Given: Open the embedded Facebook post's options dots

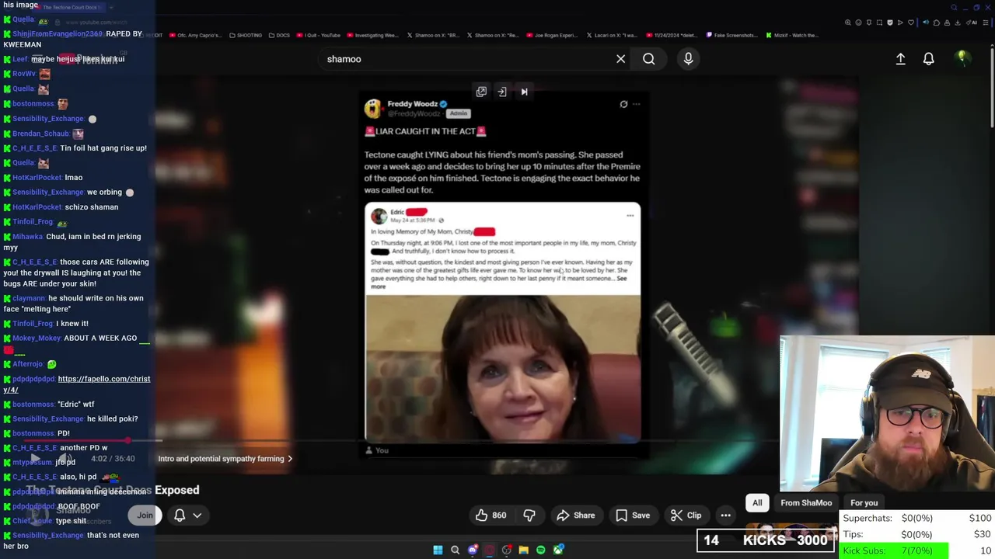Looking at the screenshot, I should [630, 216].
